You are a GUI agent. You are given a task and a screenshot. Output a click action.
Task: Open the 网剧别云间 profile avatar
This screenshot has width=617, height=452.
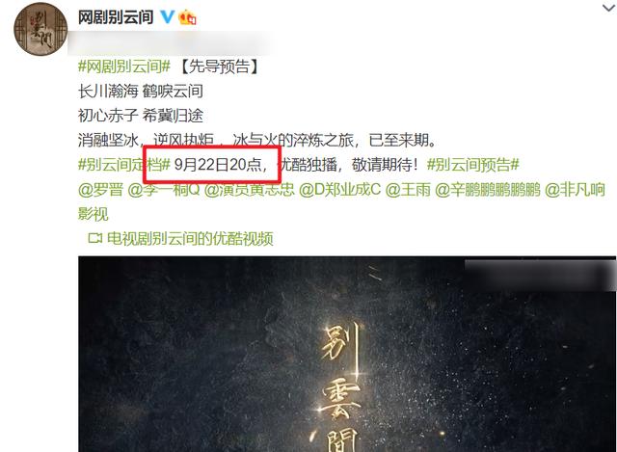[x=40, y=30]
